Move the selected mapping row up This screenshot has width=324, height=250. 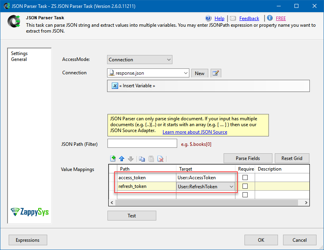pyautogui.click(x=122, y=159)
